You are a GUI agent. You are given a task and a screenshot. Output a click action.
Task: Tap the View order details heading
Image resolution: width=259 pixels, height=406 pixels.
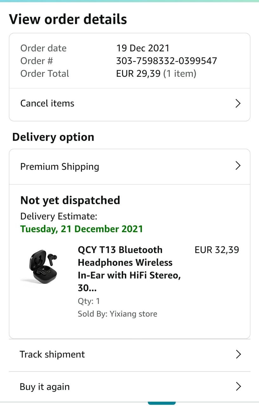point(68,19)
